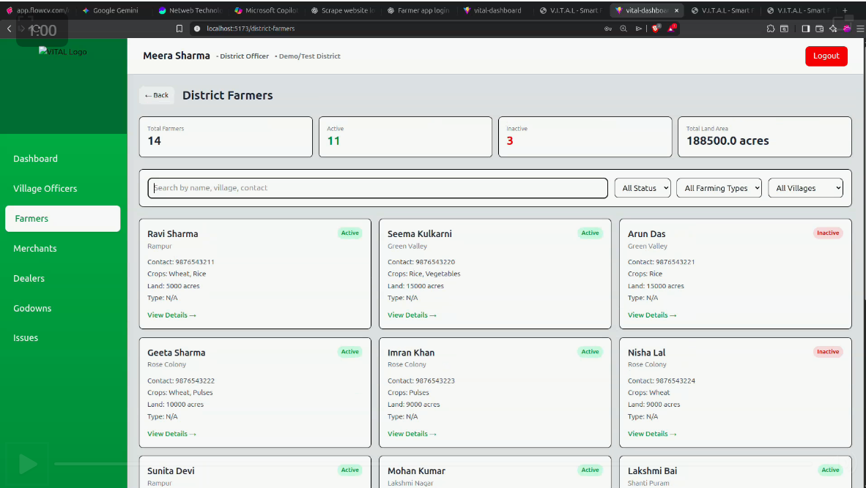
Task: Click the tab search icon in toolbar
Action: 784,29
